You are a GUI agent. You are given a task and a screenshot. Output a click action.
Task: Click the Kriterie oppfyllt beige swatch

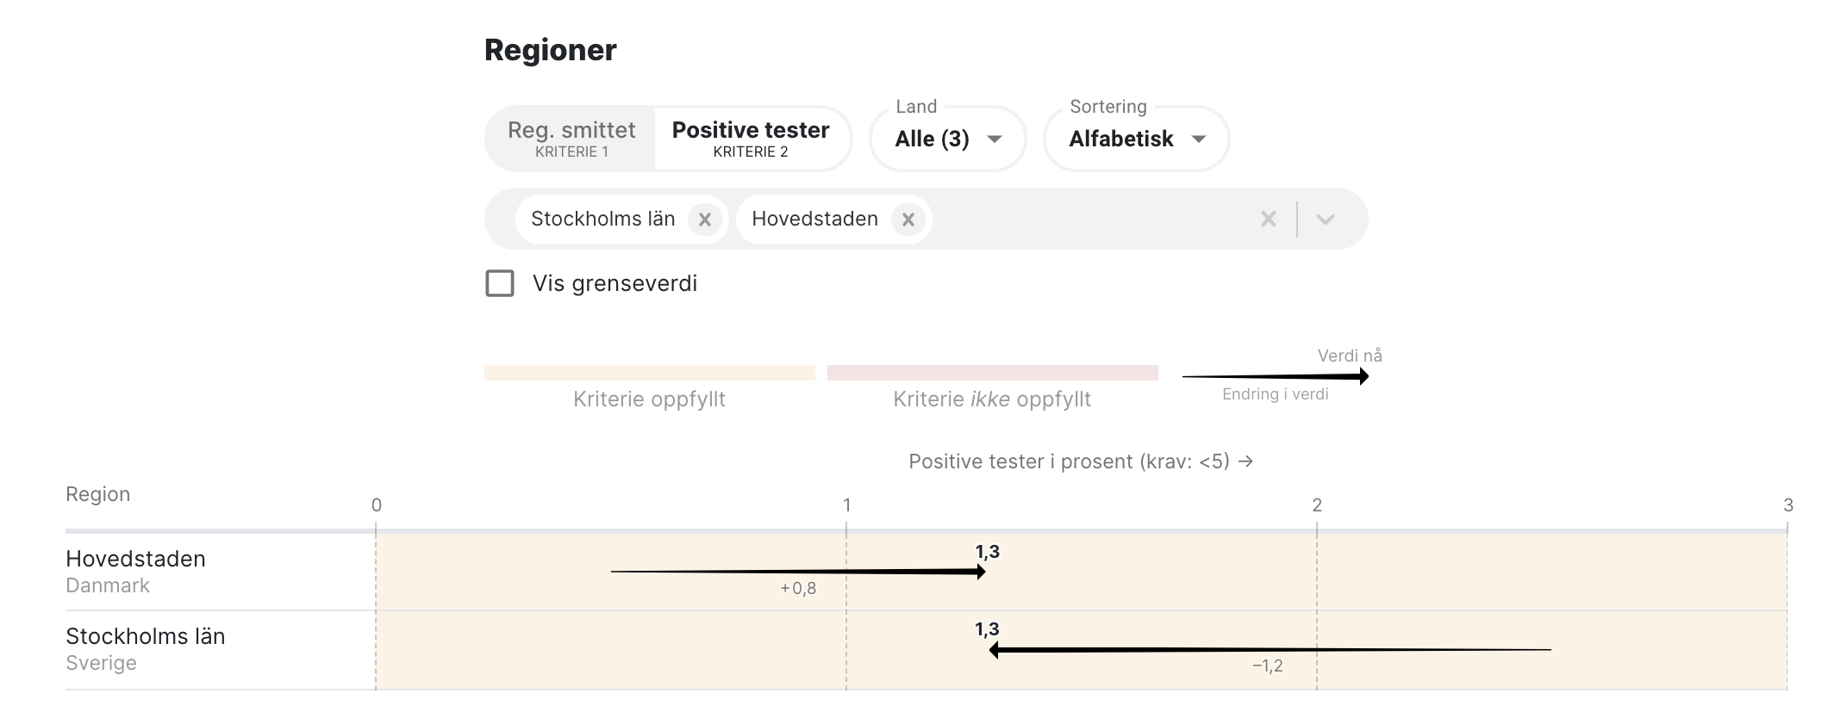click(649, 373)
